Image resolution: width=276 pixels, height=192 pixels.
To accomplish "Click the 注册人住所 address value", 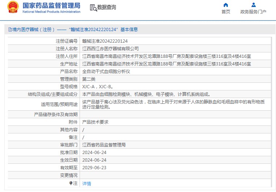I will coord(166,56).
